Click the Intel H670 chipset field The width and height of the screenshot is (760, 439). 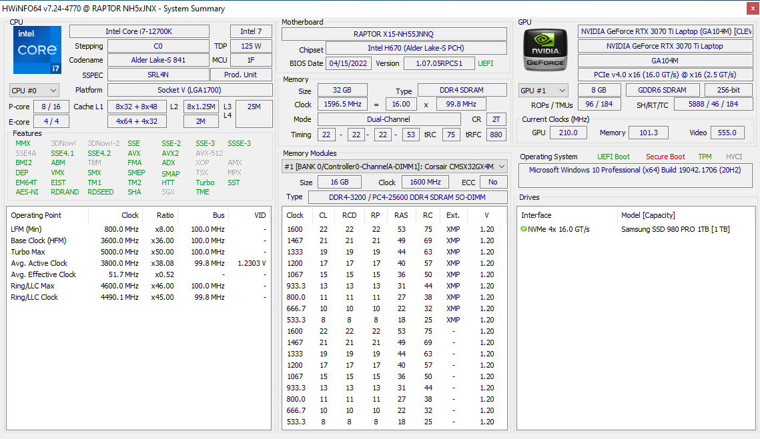416,48
